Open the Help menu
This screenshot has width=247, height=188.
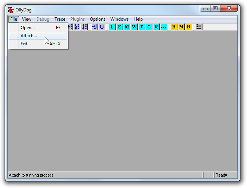138,19
